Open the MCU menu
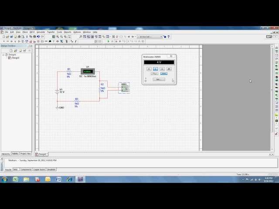279x209 pixels. pyautogui.click(x=32, y=32)
